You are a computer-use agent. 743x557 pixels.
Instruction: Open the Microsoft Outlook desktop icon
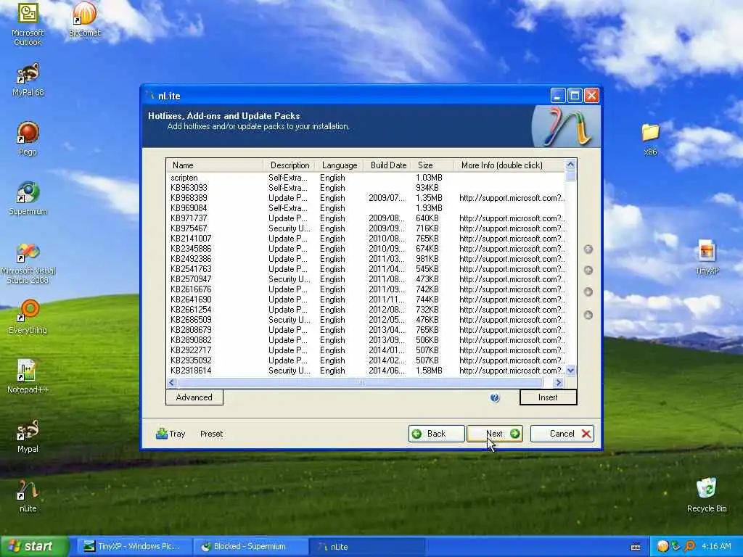(28, 24)
